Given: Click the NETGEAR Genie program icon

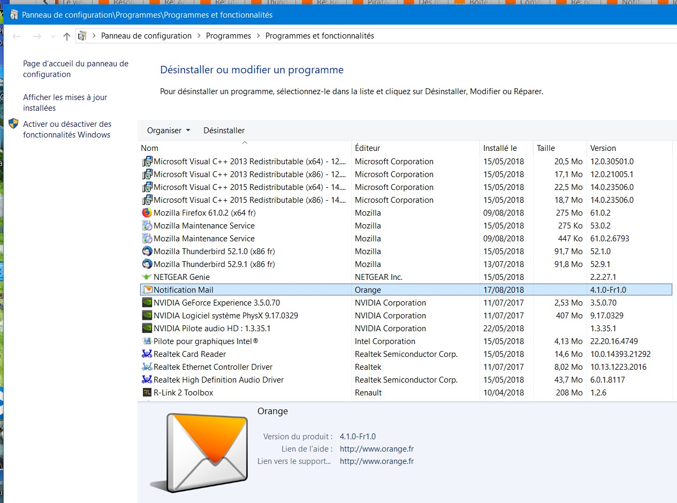Looking at the screenshot, I should 147,277.
